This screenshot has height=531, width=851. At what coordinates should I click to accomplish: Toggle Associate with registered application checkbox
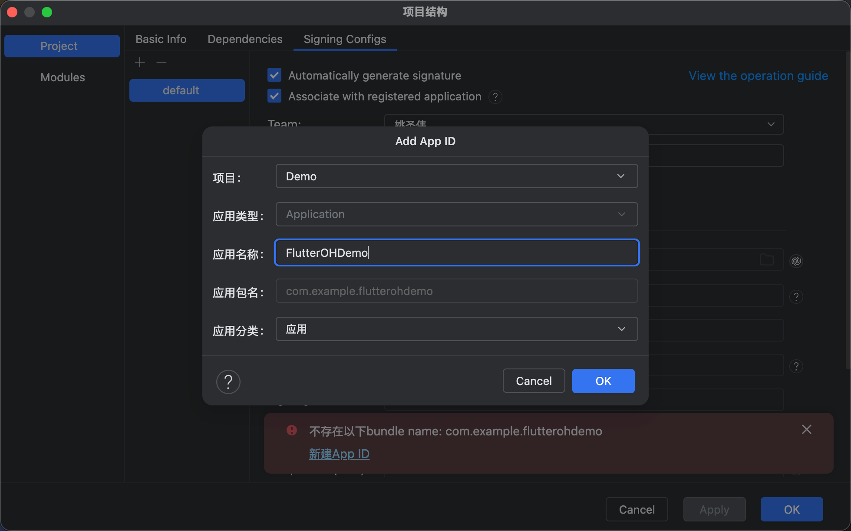point(274,96)
